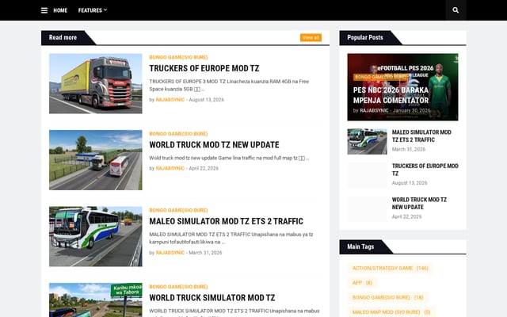507x317 pixels.
Task: Open Truckers of Europe Mod TZ thumbnail
Action: click(95, 83)
